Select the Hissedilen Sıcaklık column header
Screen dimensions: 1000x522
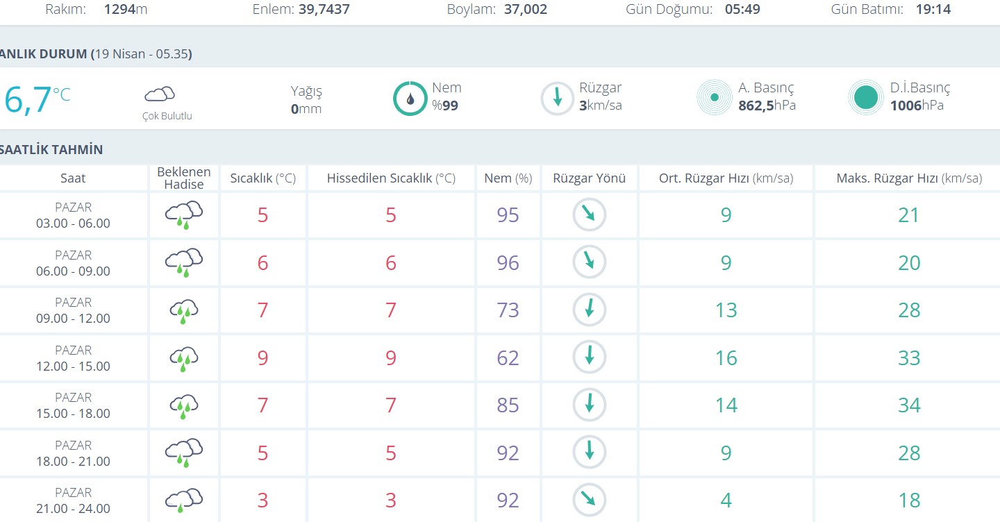click(390, 178)
